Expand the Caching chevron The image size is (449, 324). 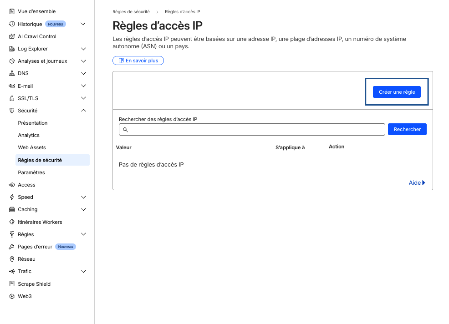(83, 209)
